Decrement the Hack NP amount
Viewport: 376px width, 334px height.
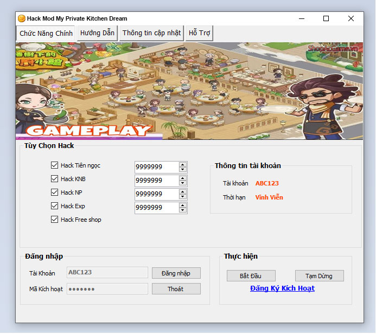tap(183, 197)
